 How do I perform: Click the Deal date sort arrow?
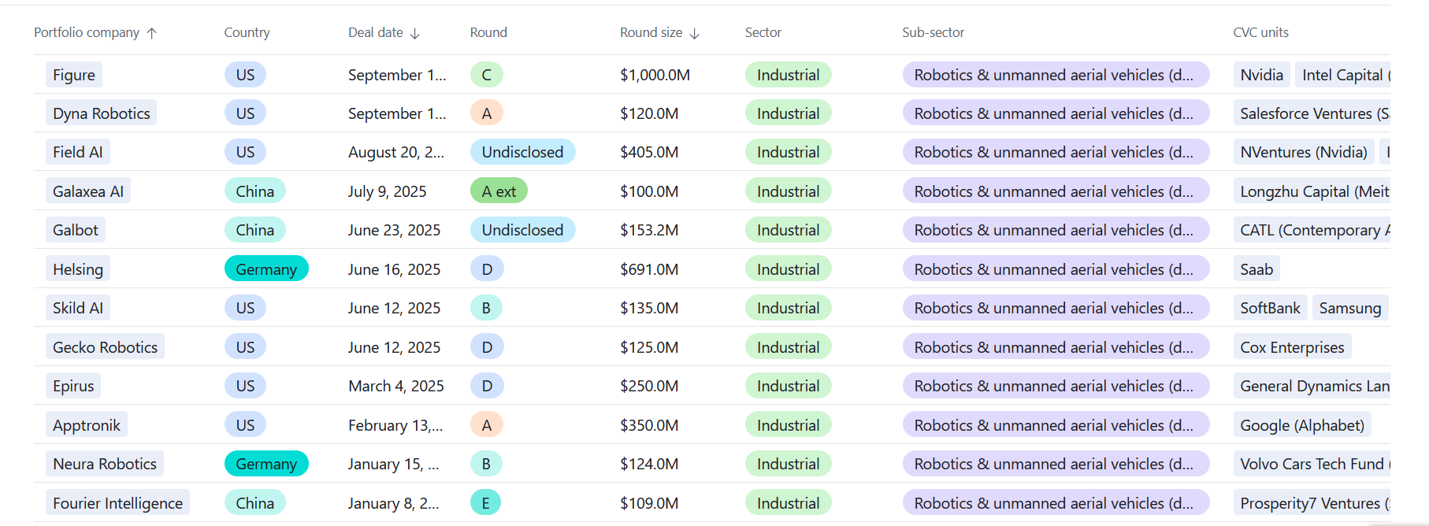click(x=415, y=33)
